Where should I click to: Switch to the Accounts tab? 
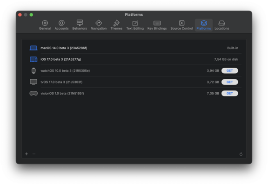tap(61, 25)
